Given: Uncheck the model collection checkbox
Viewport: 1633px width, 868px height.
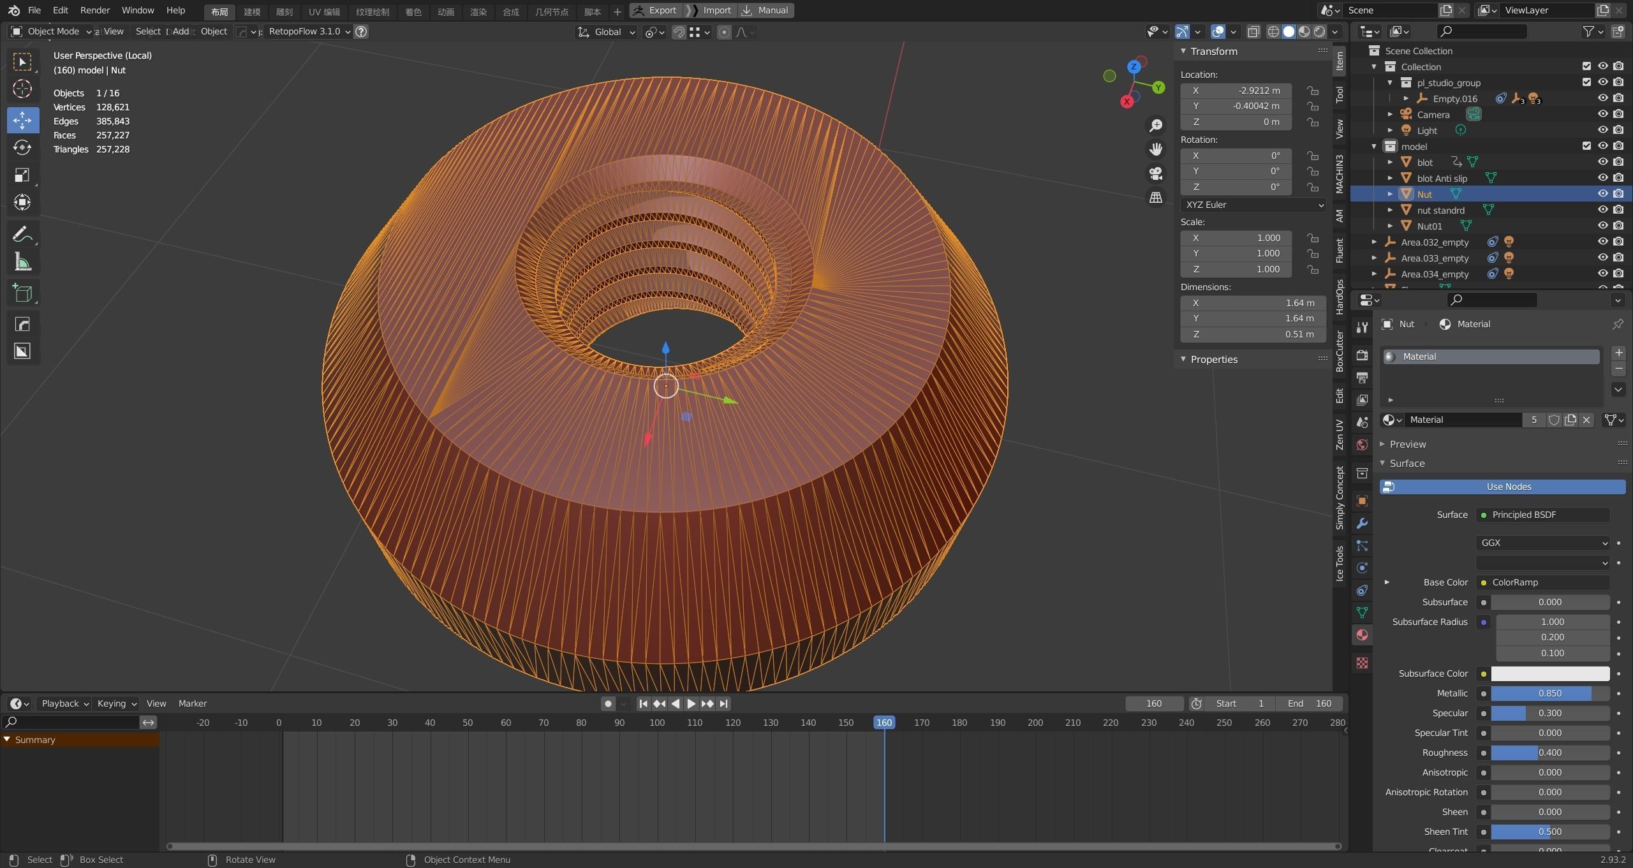Looking at the screenshot, I should pyautogui.click(x=1586, y=146).
